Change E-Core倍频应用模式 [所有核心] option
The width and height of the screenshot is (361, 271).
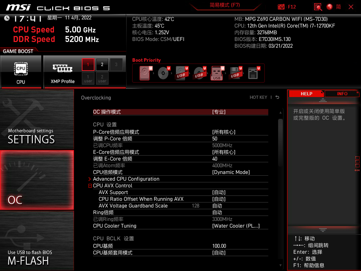180,152
